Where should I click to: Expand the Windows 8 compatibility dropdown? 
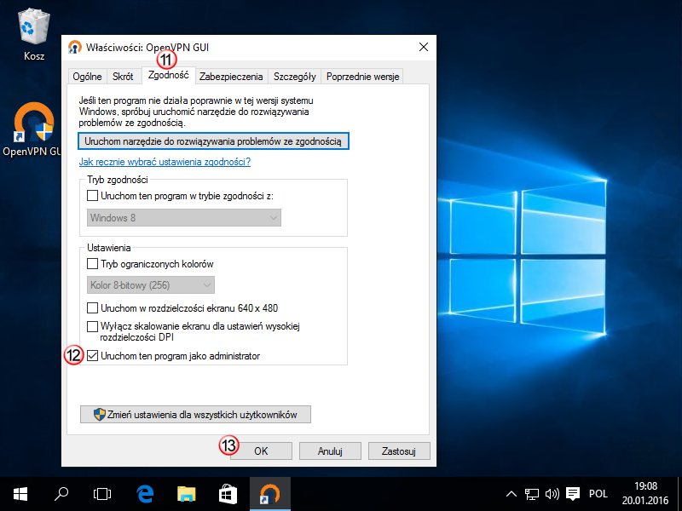pyautogui.click(x=184, y=218)
